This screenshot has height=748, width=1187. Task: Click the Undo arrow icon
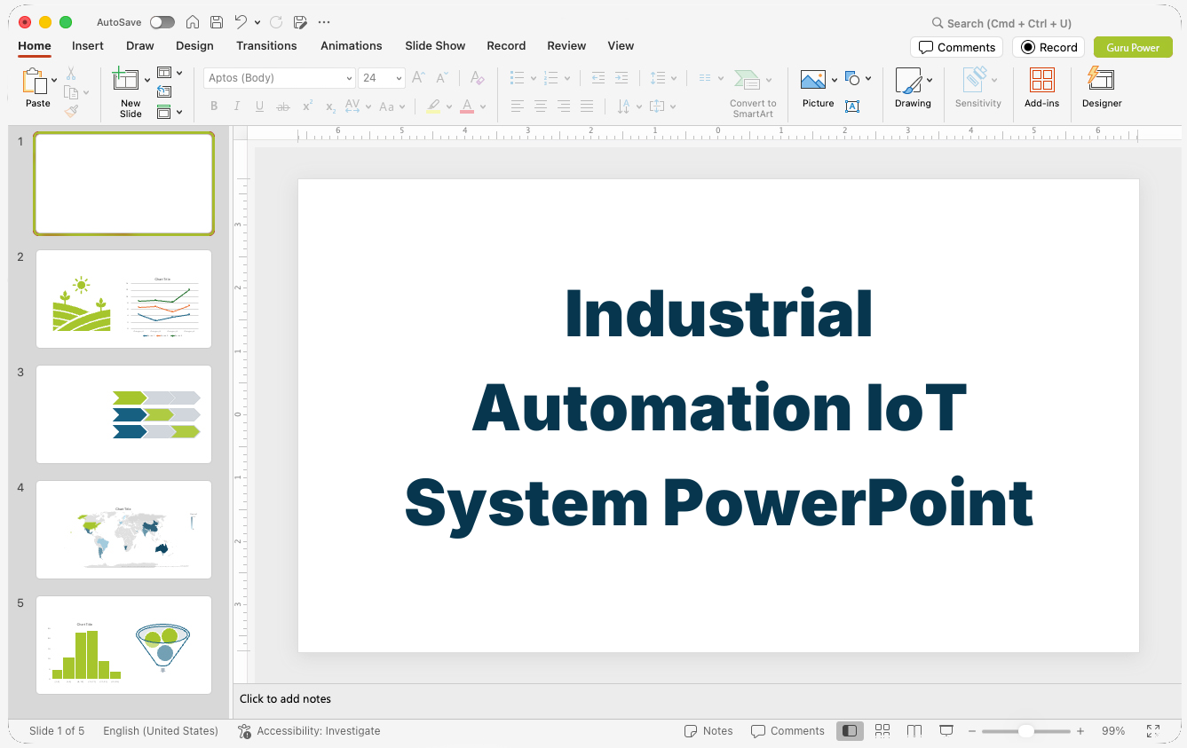tap(241, 22)
